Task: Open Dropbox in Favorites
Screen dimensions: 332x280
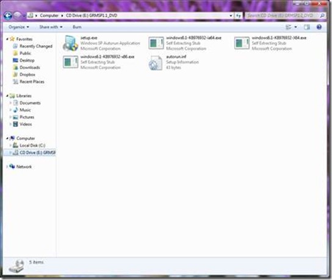Action: 27,75
